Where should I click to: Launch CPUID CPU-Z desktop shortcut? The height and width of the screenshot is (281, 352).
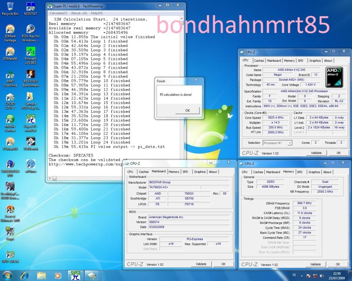(x=10, y=101)
